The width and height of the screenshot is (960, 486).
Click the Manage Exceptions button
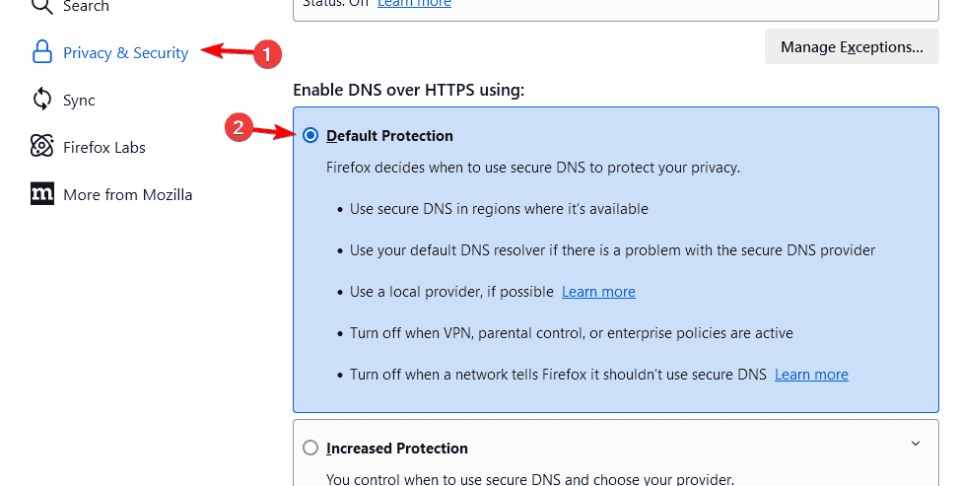pos(852,46)
